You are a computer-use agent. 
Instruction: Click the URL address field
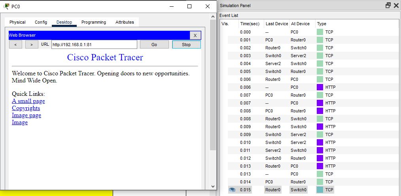(x=94, y=45)
